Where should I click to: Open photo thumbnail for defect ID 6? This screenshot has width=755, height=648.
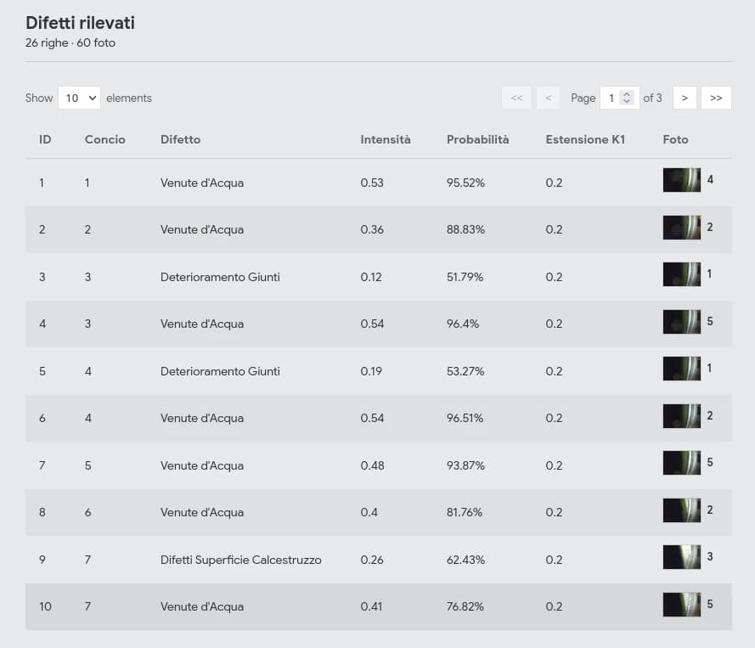(x=682, y=416)
